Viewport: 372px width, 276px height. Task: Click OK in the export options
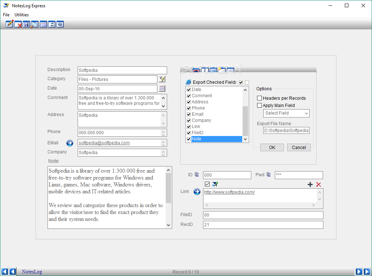click(x=272, y=147)
